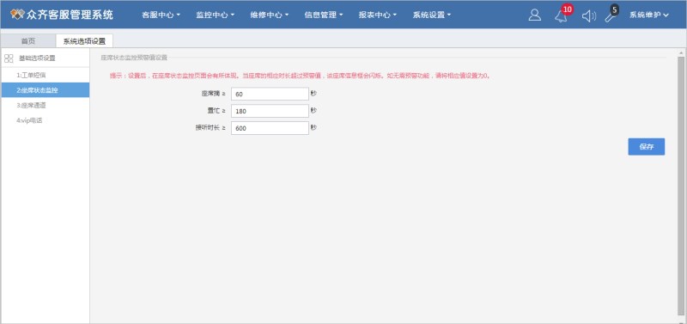Open the 维修中心 dropdown menu
The width and height of the screenshot is (687, 324).
point(269,15)
